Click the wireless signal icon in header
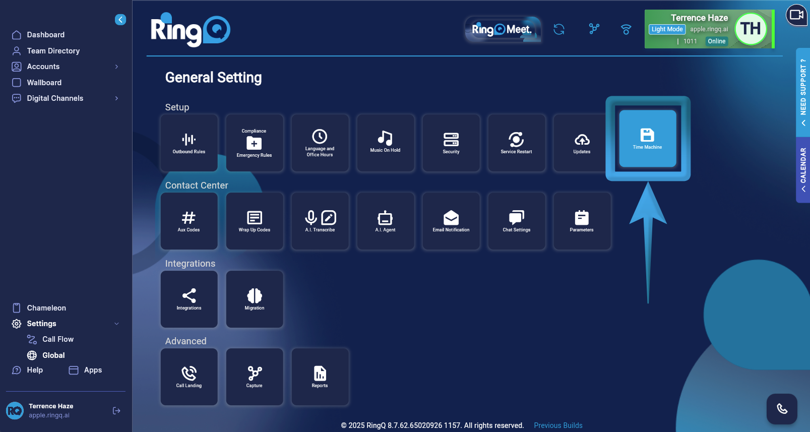 tap(626, 29)
